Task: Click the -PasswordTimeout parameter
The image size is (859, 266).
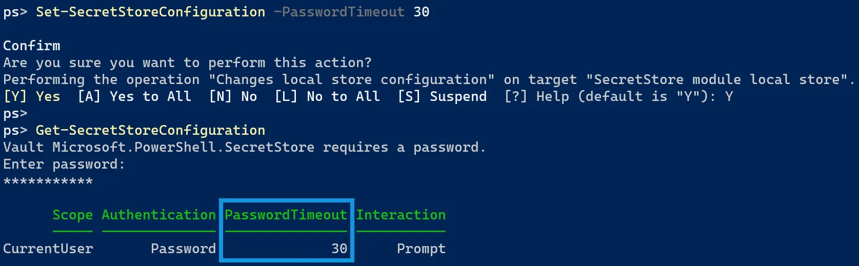Action: click(339, 12)
